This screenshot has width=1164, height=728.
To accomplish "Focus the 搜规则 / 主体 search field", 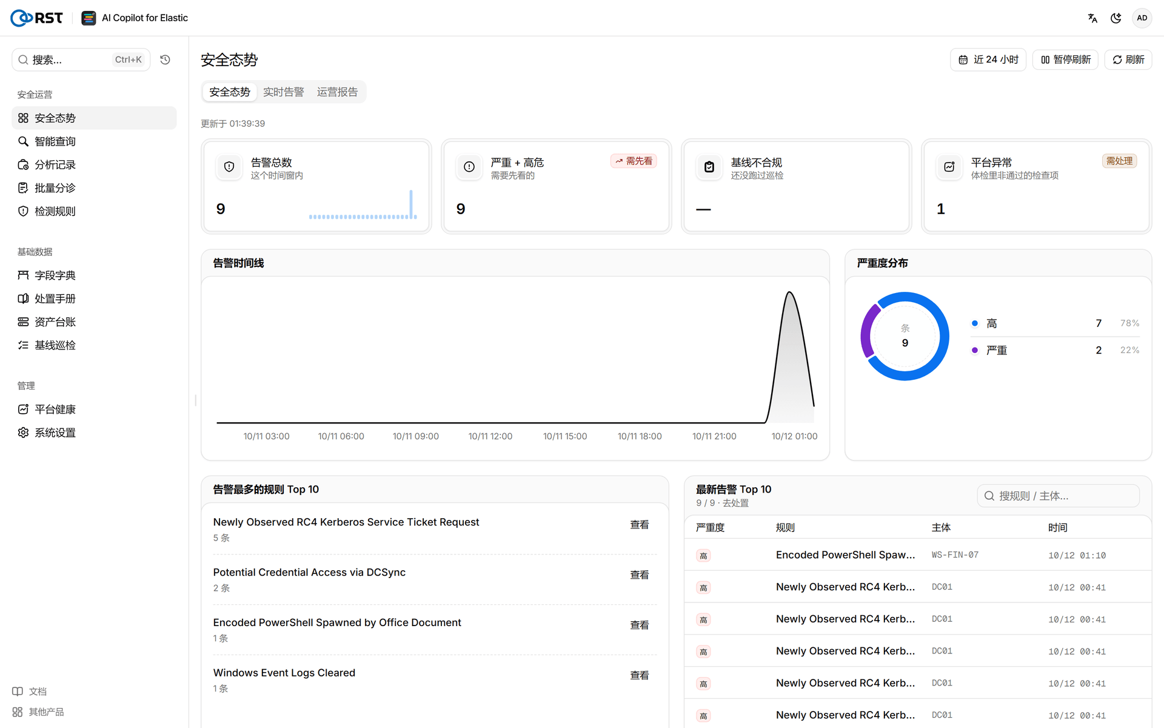I will pyautogui.click(x=1058, y=496).
